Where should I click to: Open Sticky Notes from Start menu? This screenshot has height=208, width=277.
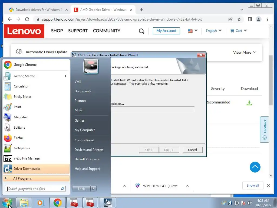click(36, 97)
